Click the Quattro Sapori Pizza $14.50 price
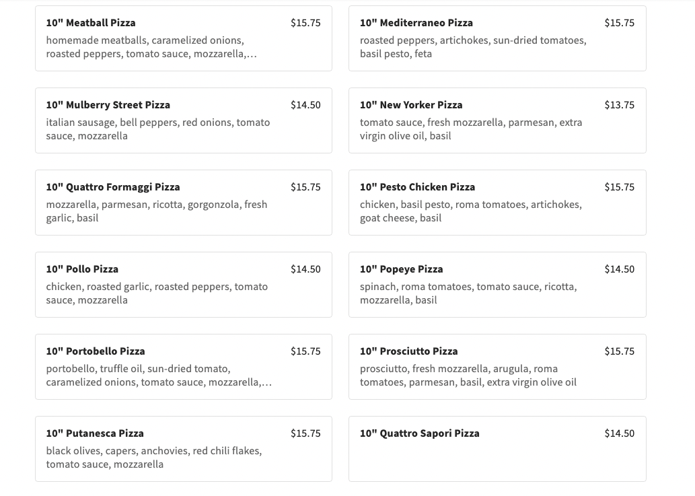Screen dimensions: 695x496 click(619, 433)
